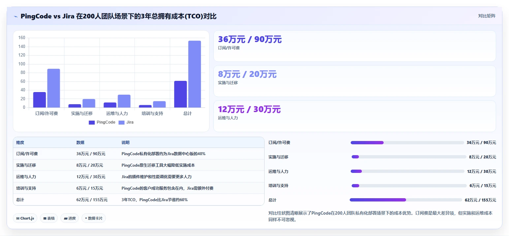509x236 pixels.
Task: Click the Jira bar for 订阅/许可费
Action: (53, 88)
